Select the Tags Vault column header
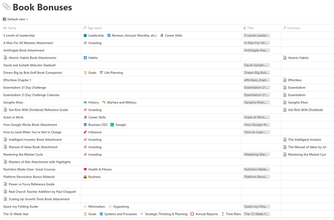Viewport: 334px width, 220px height. tap(92, 28)
